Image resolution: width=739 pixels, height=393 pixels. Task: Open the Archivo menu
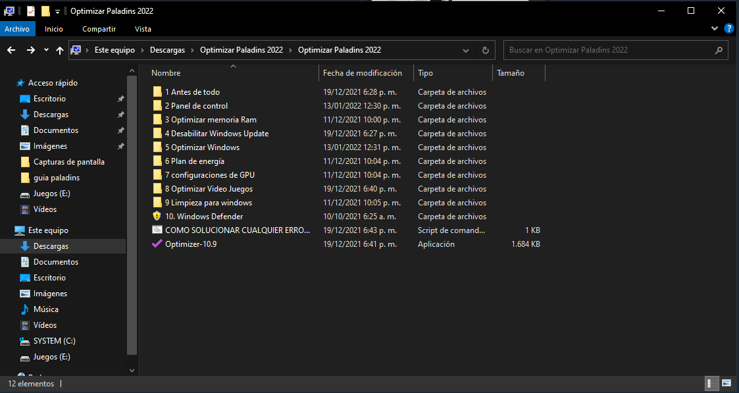[x=17, y=29]
